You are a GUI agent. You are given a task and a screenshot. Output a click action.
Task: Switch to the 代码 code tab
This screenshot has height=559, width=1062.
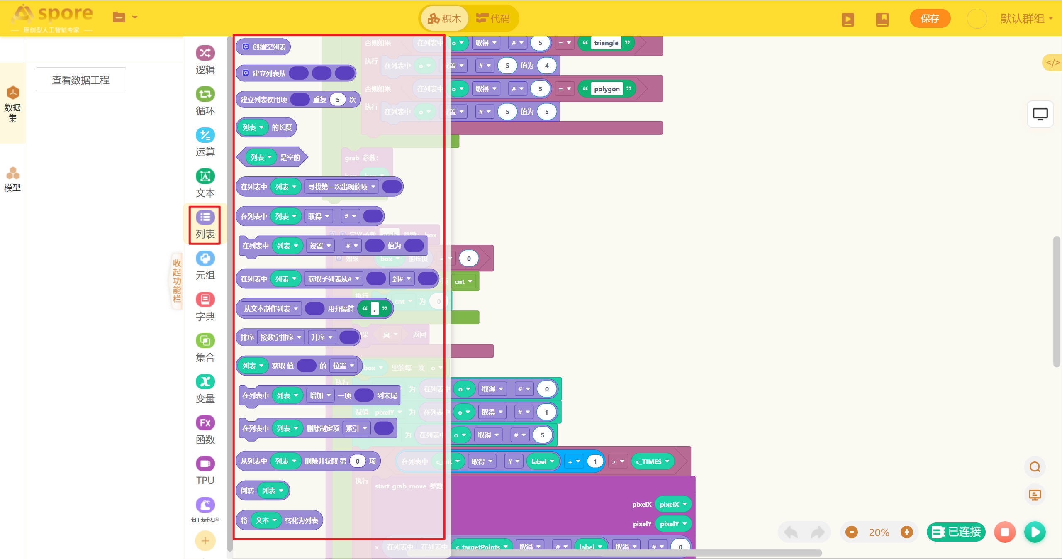pyautogui.click(x=493, y=19)
